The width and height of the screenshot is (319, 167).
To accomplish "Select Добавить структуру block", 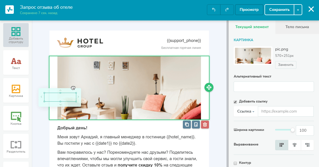I will (x=16, y=35).
